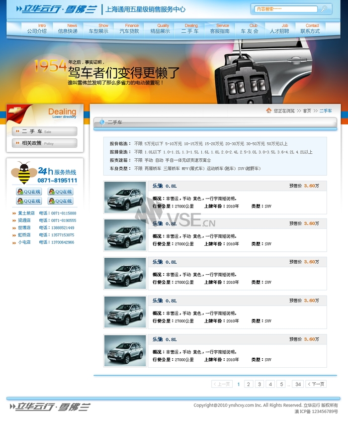This screenshot has height=424, width=348.
Task: Click the search magnifier icon
Action: pyautogui.click(x=324, y=9)
